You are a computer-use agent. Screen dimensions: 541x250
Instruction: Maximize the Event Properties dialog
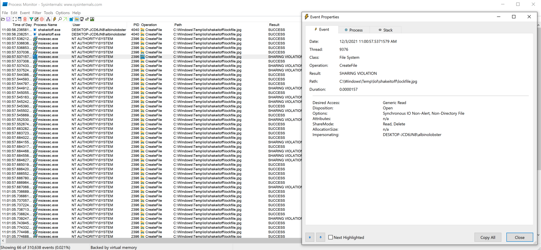point(514,17)
